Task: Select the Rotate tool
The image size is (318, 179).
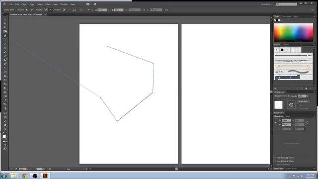Action: click(5, 68)
